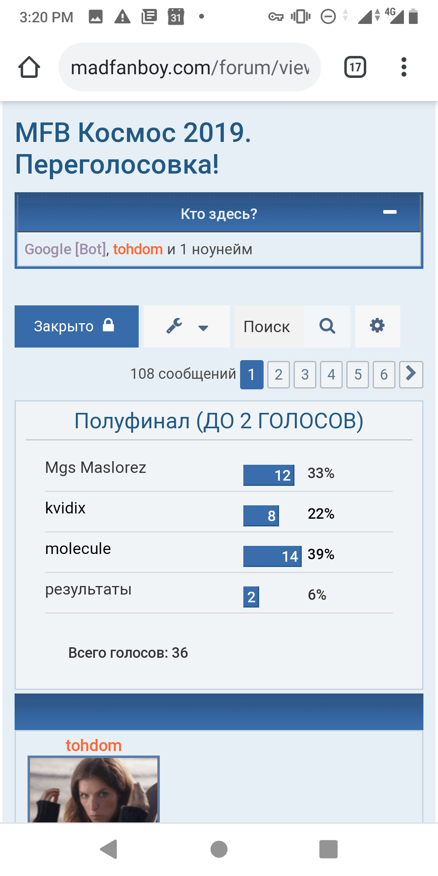Image resolution: width=438 pixels, height=876 pixels.
Task: Jump to page 6 of the topic
Action: point(384,374)
